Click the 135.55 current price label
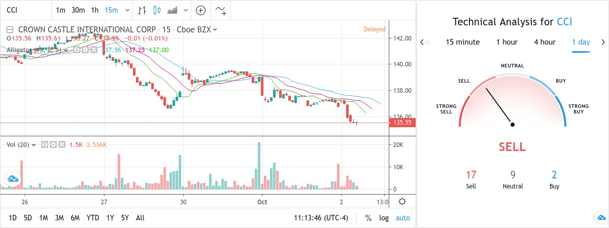The width and height of the screenshot is (609, 228). (x=402, y=123)
